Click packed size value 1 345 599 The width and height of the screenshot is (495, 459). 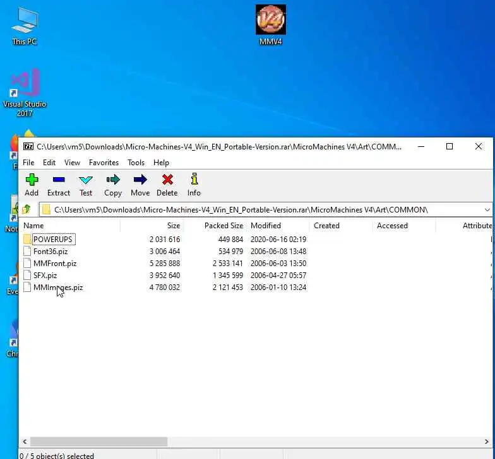[228, 275]
